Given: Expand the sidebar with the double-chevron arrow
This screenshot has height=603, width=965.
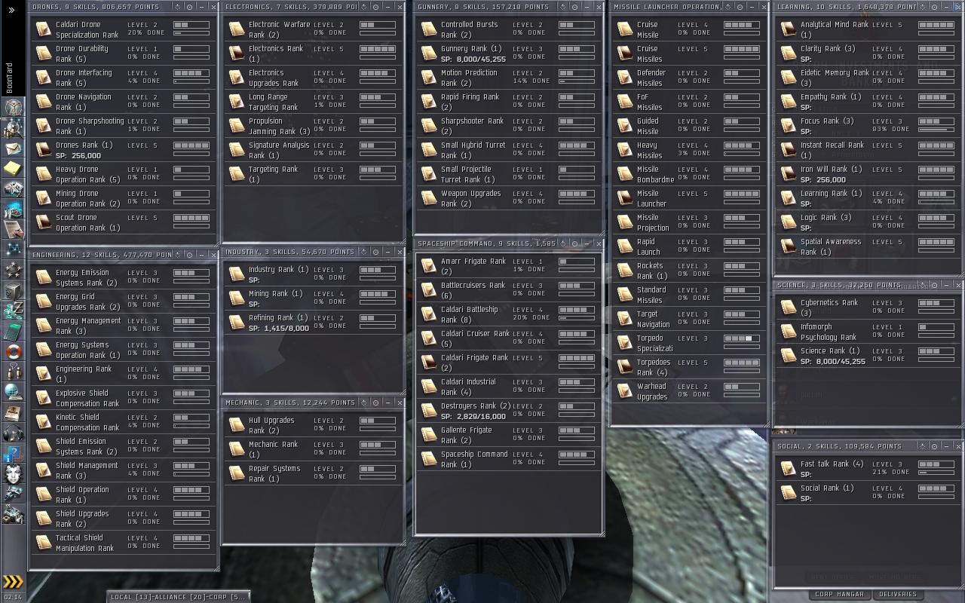Looking at the screenshot, I should click(11, 10).
